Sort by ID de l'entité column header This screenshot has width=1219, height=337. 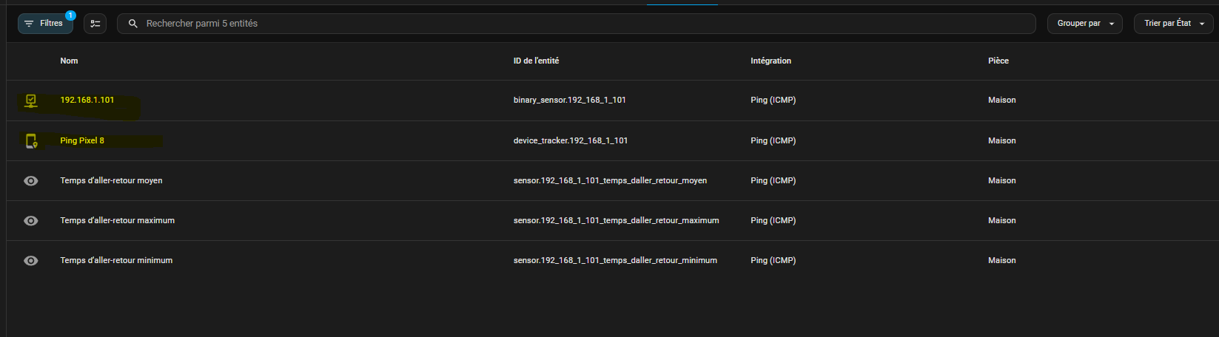pos(536,61)
